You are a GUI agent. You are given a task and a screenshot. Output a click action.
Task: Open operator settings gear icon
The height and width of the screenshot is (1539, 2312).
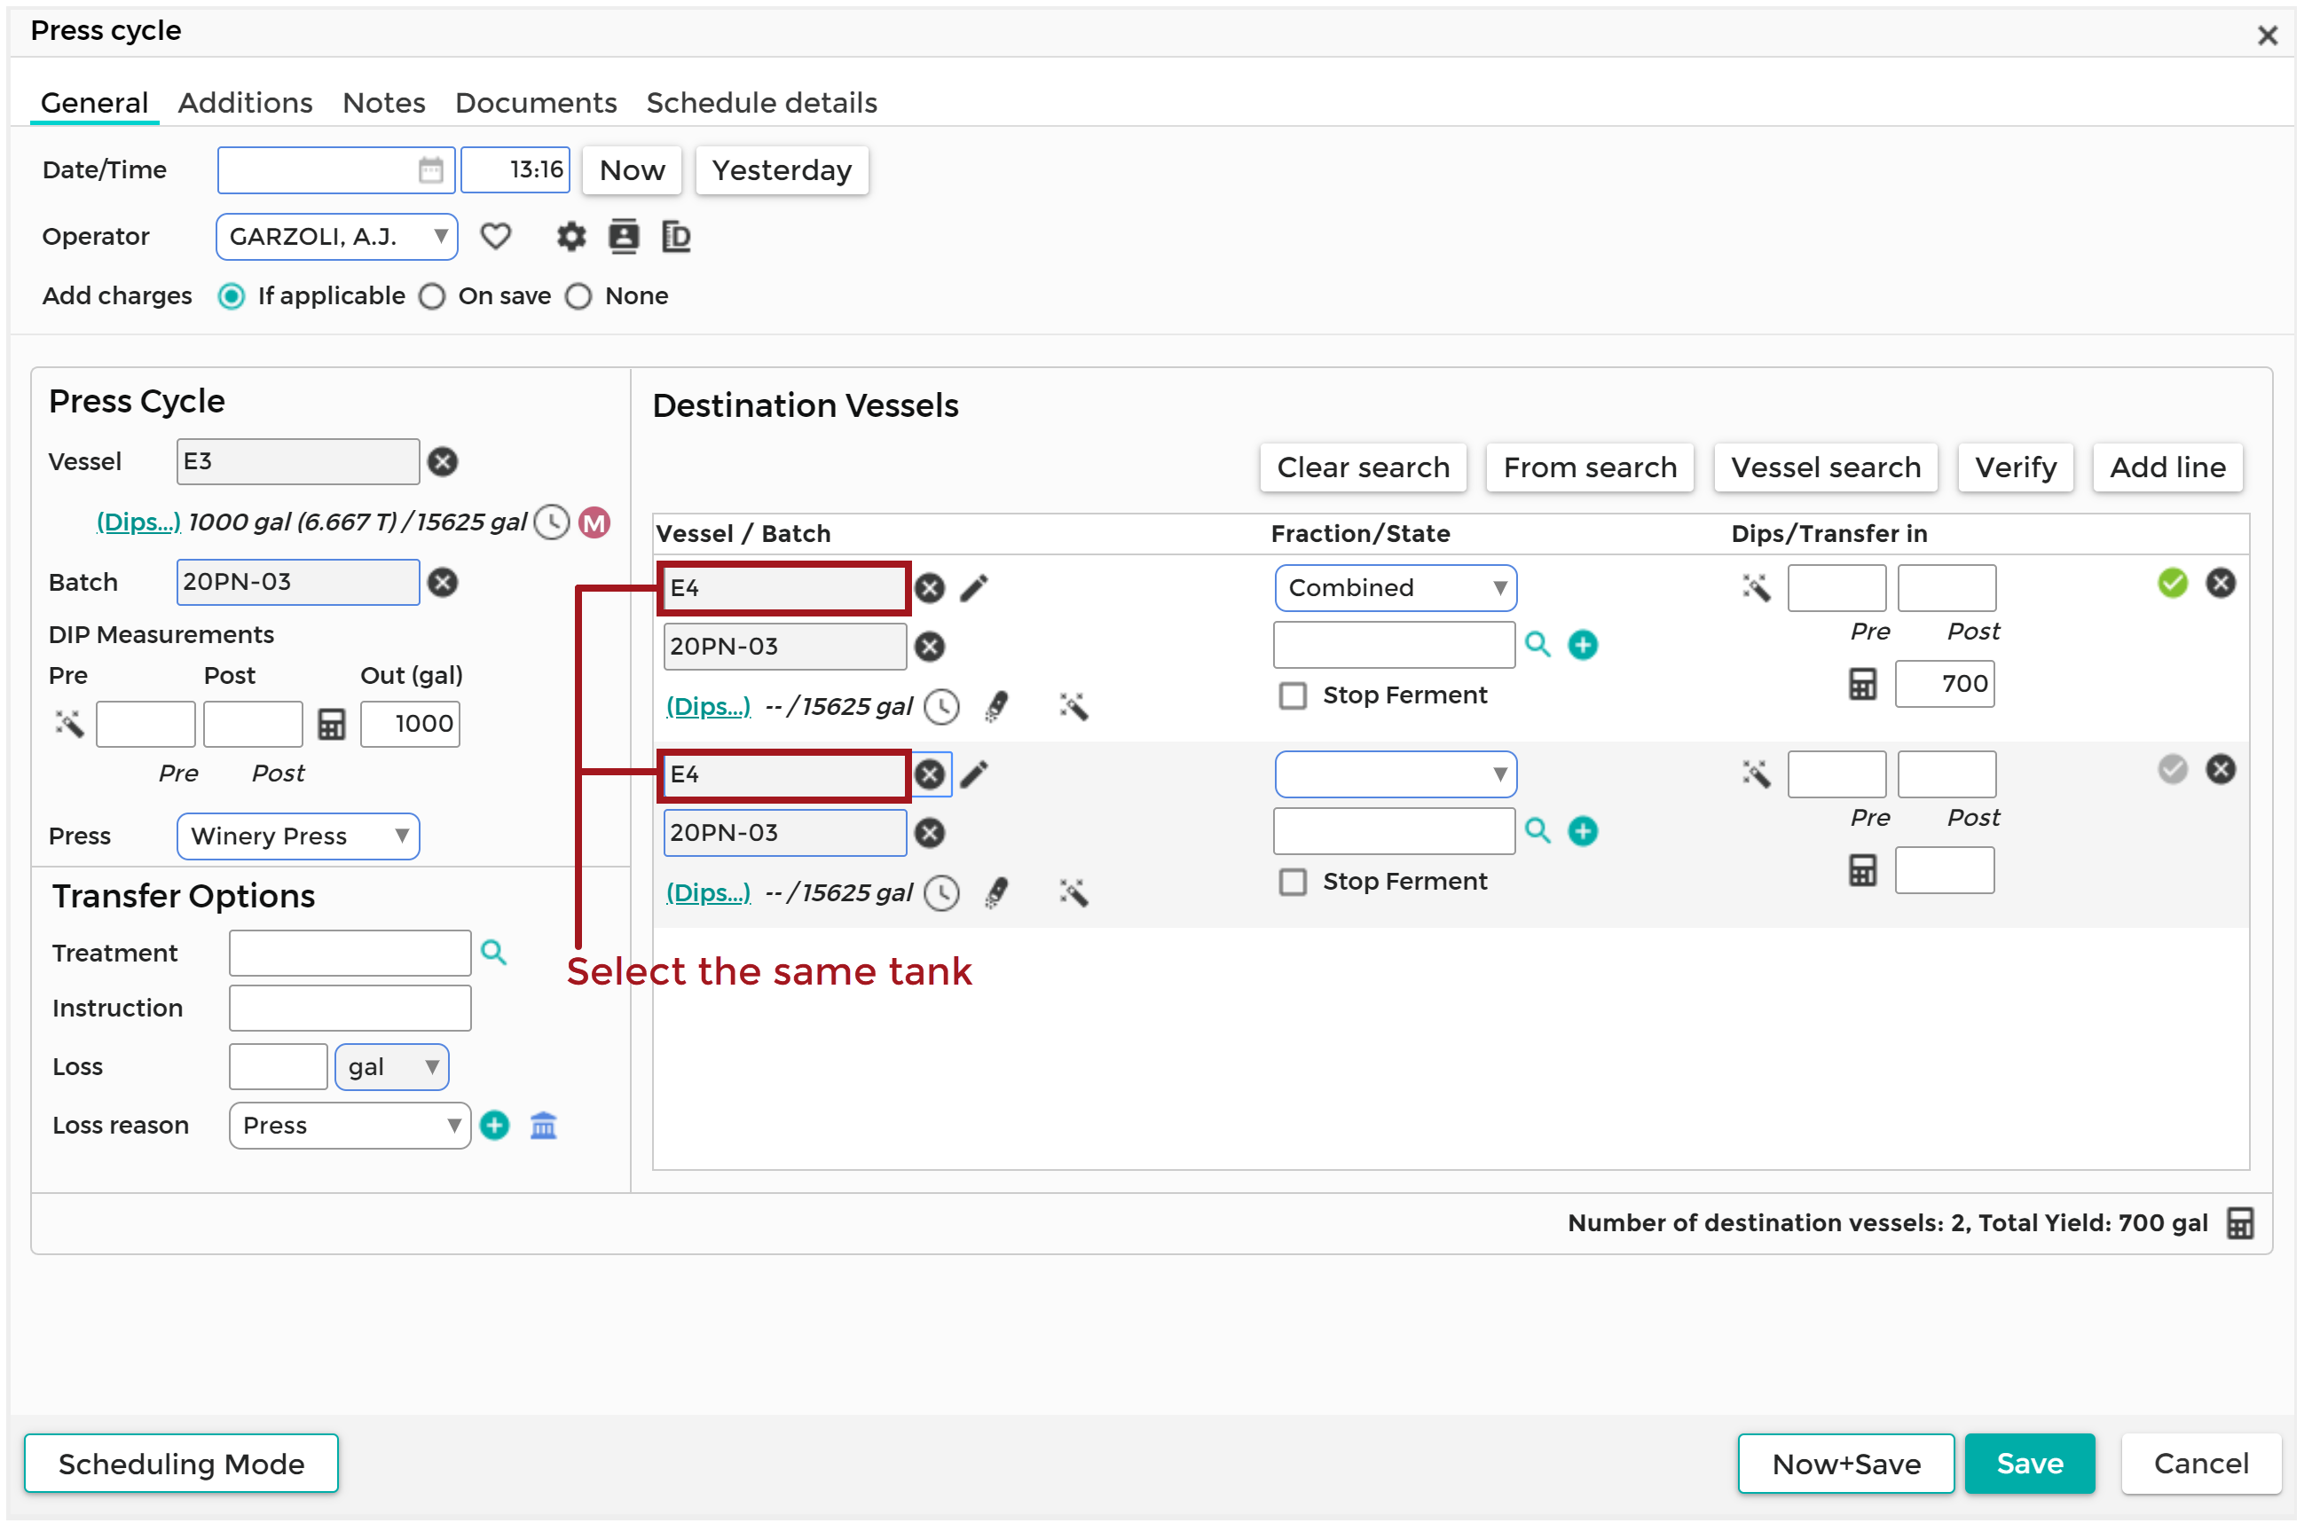(x=570, y=237)
